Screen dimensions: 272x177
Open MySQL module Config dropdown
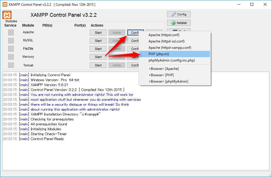click(x=133, y=41)
